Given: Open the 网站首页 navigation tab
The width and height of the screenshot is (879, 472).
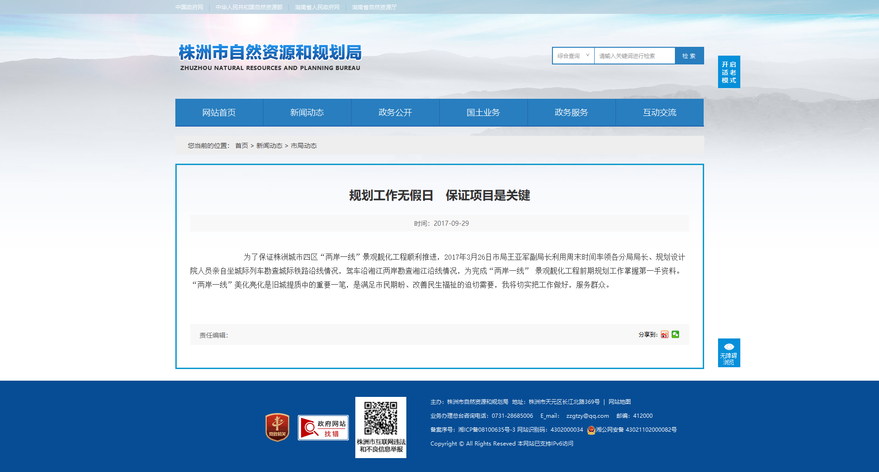Looking at the screenshot, I should coord(219,112).
